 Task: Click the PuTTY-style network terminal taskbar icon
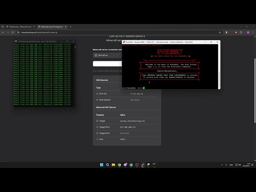(143, 165)
